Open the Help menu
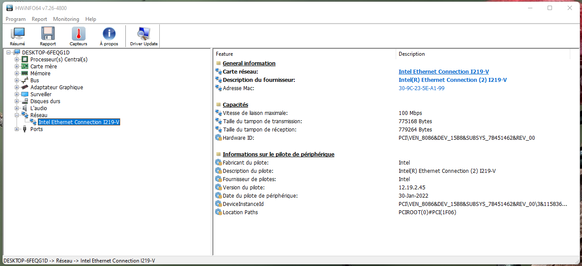 (x=91, y=19)
